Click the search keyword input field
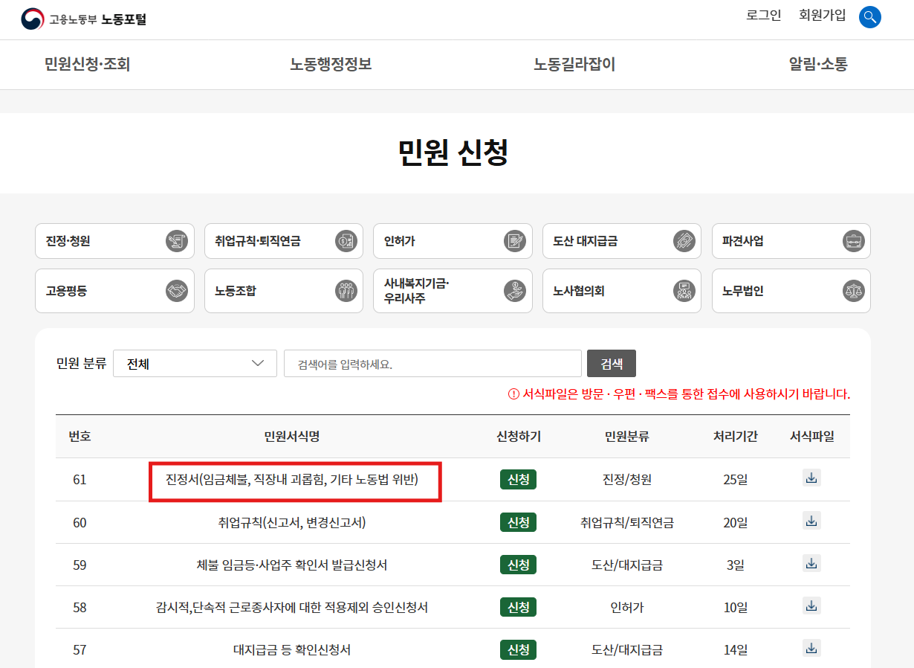 point(432,363)
